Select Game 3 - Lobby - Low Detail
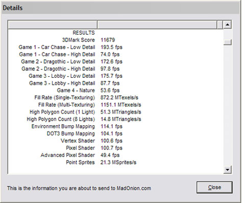This screenshot has height=203, width=245. click(x=62, y=76)
